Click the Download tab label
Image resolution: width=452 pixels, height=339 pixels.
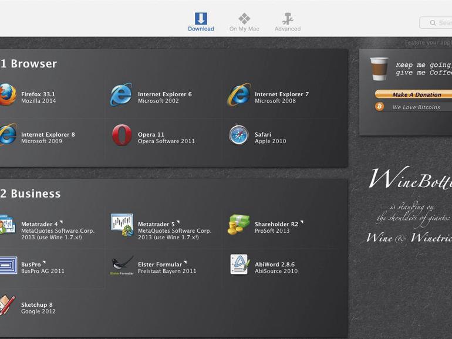(201, 29)
